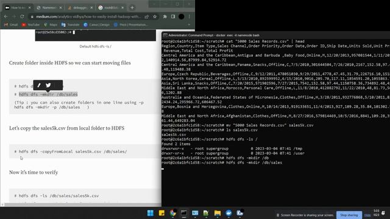
Task: Click terminal line 'Found 2 items'
Action: [x=176, y=144]
